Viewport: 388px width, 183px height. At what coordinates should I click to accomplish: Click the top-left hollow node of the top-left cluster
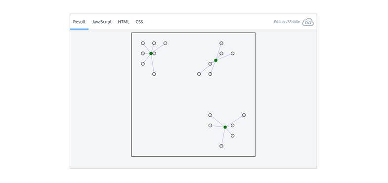(143, 44)
